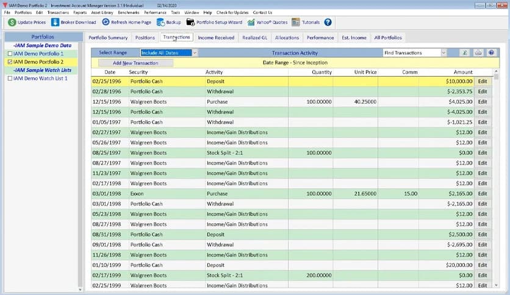Open the Find Transactions dropdown
Screen dimensions: 510x295
coord(444,52)
